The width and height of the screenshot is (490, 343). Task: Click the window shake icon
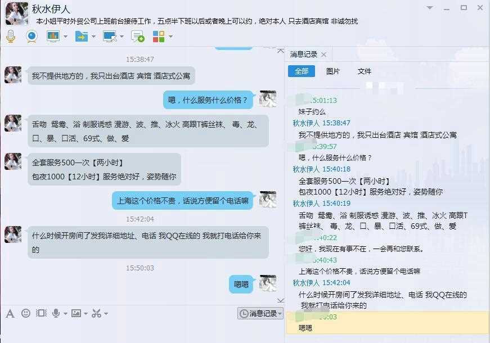(41, 313)
